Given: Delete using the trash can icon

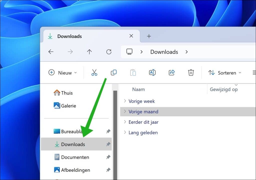Looking at the screenshot, I should (x=191, y=73).
